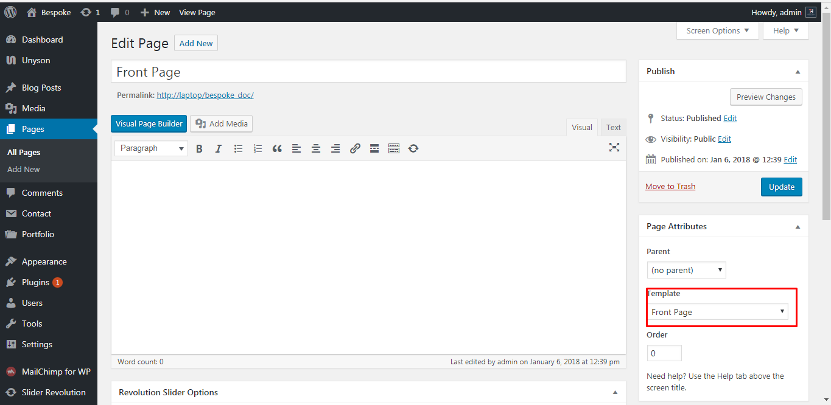Open the Paragraph format dropdown
Screen dimensions: 831x405
(151, 148)
